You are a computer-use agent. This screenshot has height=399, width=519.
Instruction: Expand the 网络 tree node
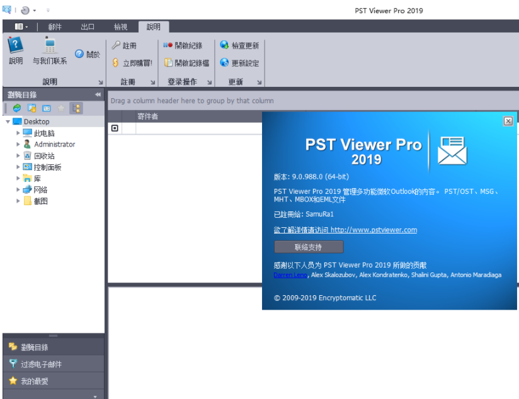click(18, 189)
